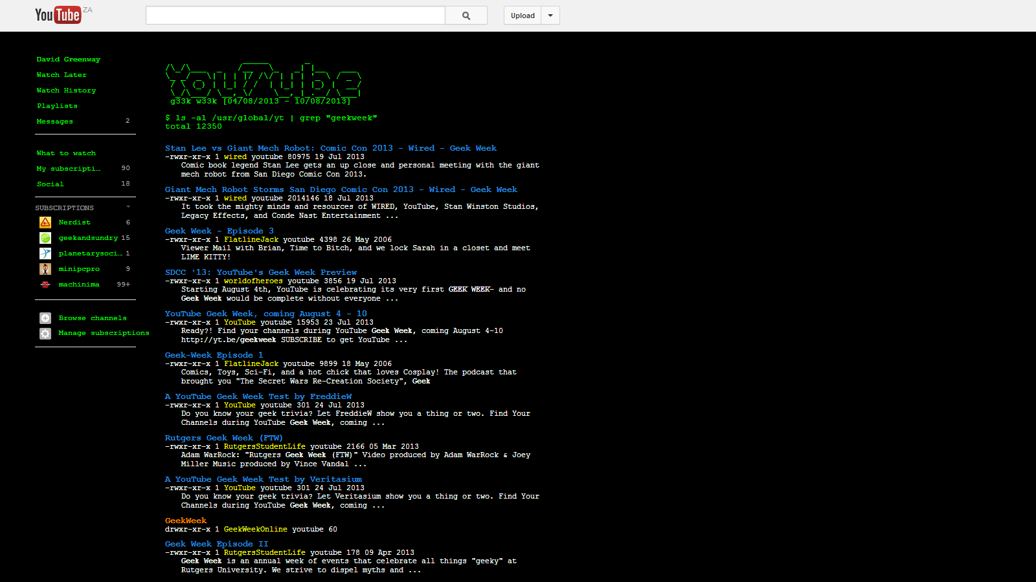Open the GeekWeek channel result
This screenshot has width=1036, height=582.
pos(186,521)
